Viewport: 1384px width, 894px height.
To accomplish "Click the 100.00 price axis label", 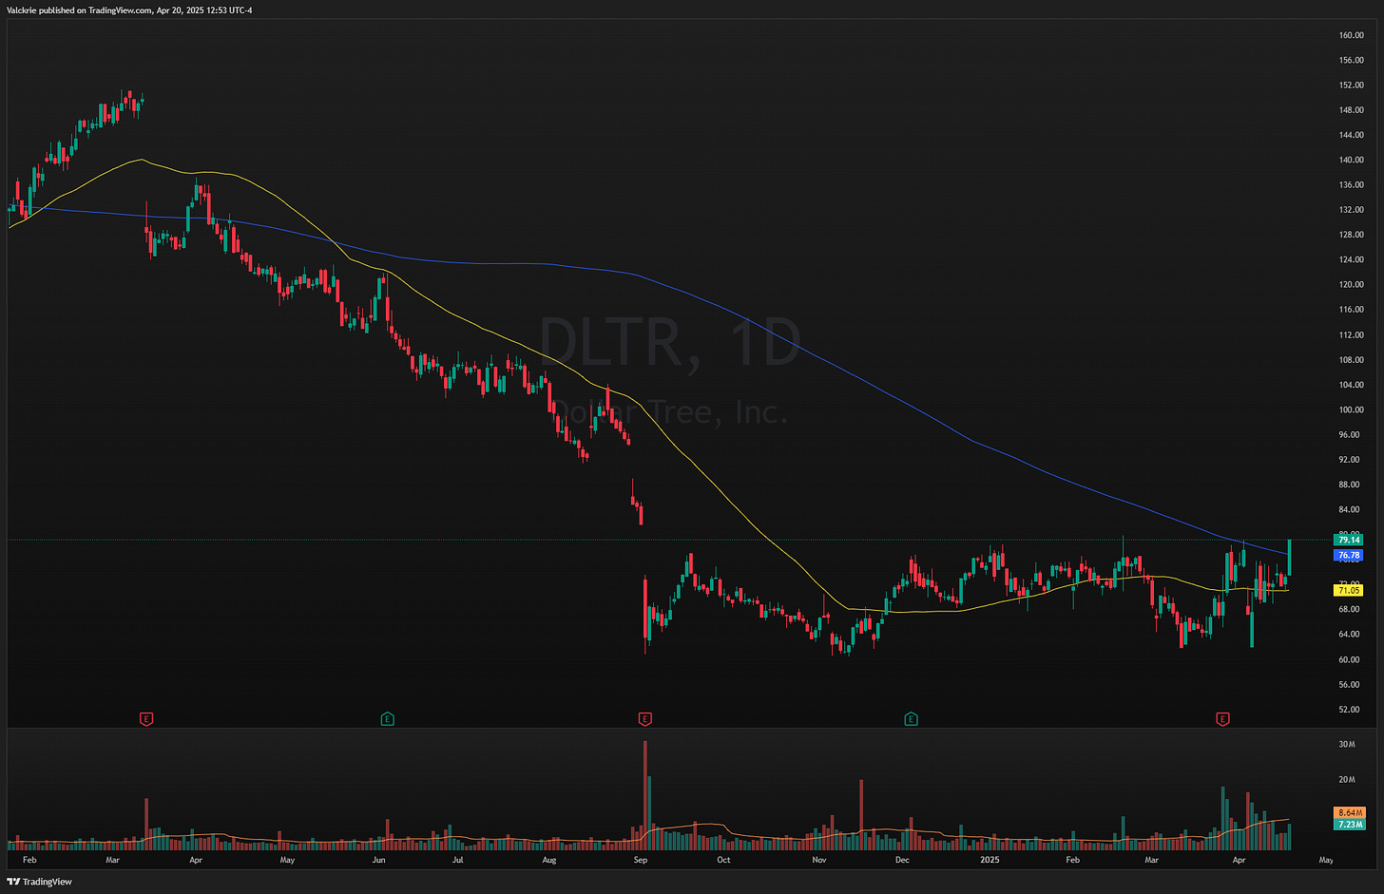I will pos(1351,409).
